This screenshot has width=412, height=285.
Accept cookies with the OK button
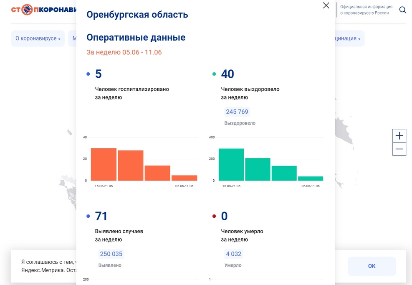pyautogui.click(x=372, y=266)
